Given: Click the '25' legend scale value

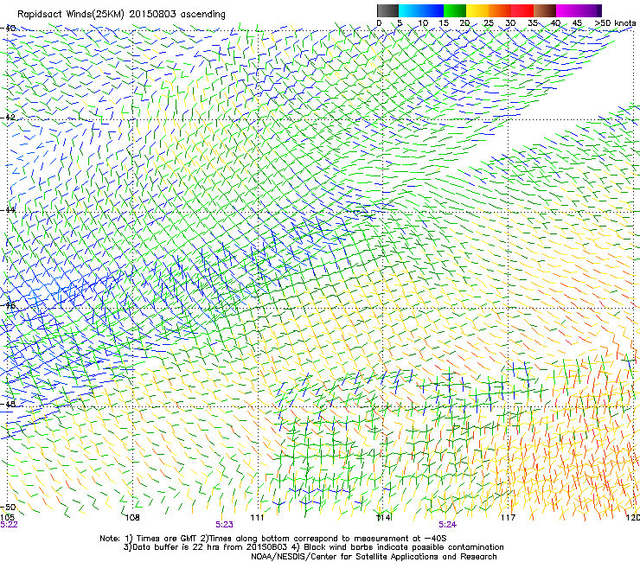Looking at the screenshot, I should click(489, 22).
